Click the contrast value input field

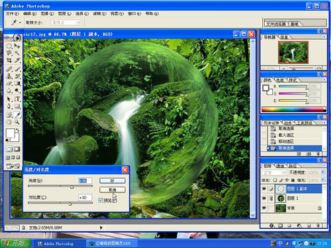(x=85, y=198)
